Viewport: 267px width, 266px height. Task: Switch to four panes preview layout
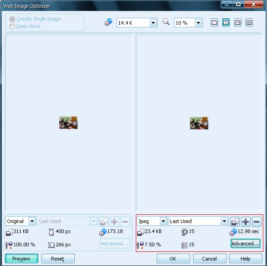click(249, 22)
